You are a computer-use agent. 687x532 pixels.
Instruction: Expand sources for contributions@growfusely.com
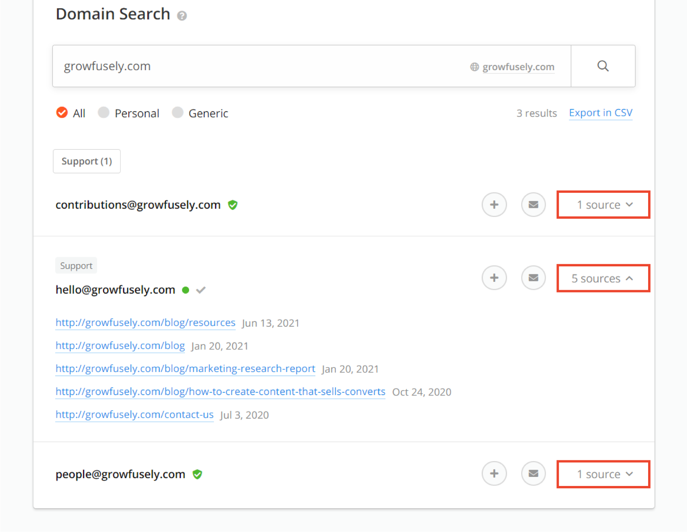pyautogui.click(x=603, y=204)
